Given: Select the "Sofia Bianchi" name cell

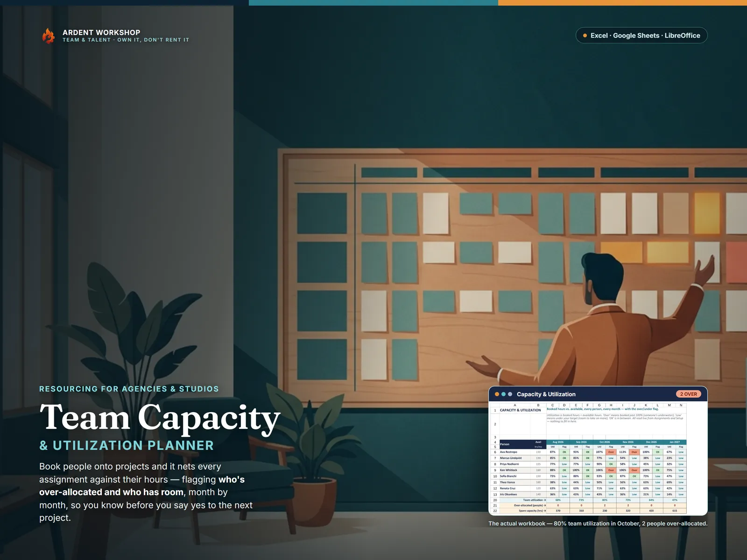Looking at the screenshot, I should pyautogui.click(x=516, y=476).
